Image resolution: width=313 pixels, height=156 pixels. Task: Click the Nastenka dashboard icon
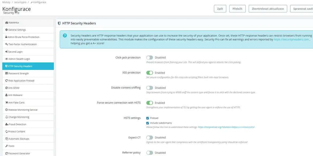click(x=7, y=22)
